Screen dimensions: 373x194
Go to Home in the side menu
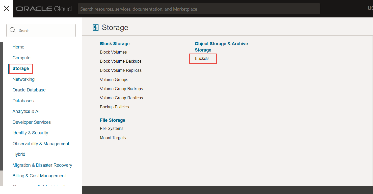click(x=18, y=47)
